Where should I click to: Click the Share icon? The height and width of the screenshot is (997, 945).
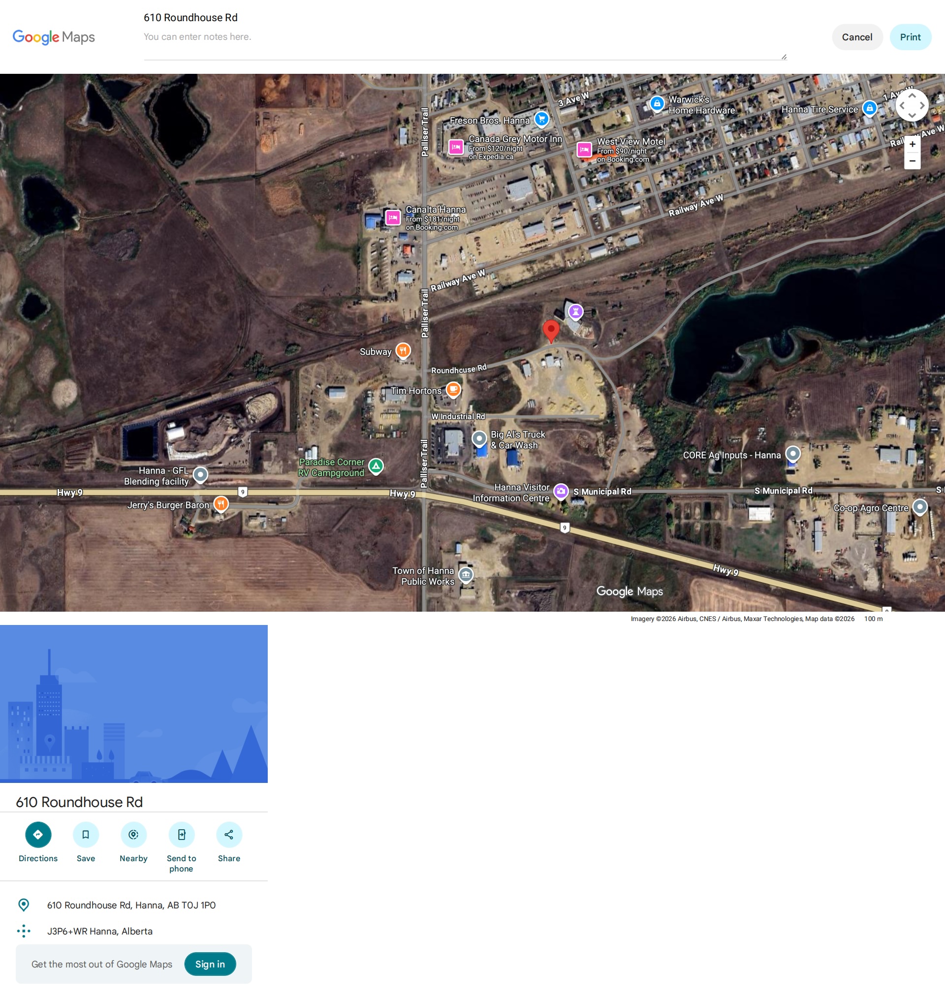pyautogui.click(x=229, y=834)
